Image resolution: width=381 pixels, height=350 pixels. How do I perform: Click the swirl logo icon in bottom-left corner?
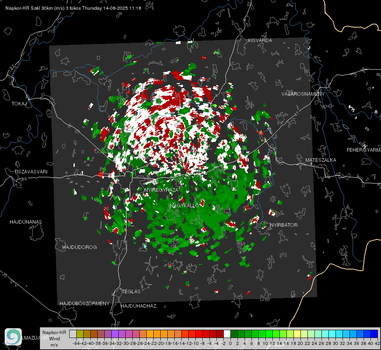13,337
